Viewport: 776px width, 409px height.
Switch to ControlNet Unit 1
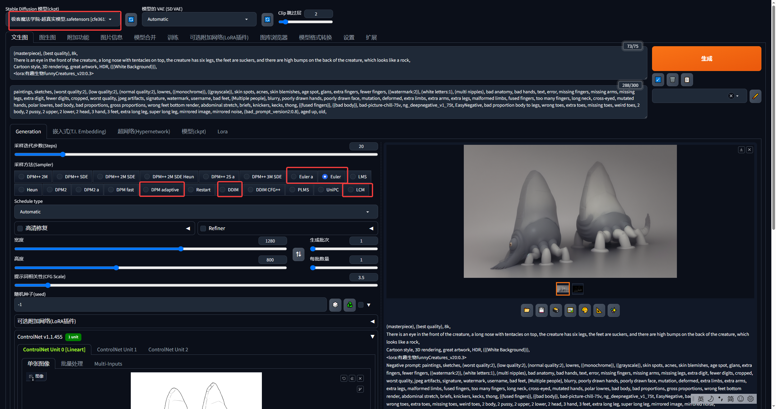[117, 349]
